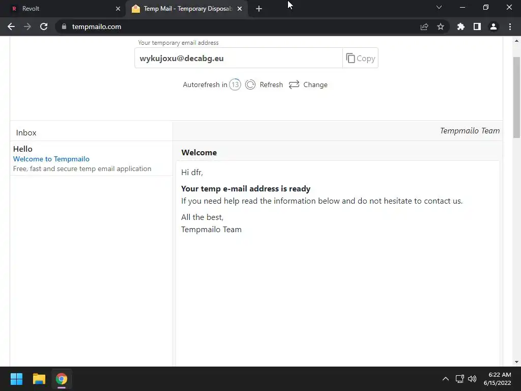Click the page vertical scrollbar thumb
Viewport: 521px width, 391px height.
pyautogui.click(x=516, y=97)
